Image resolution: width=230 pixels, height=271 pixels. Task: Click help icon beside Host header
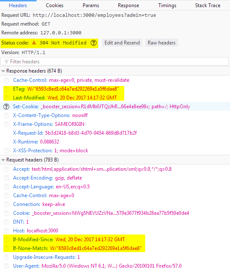(x=6, y=231)
